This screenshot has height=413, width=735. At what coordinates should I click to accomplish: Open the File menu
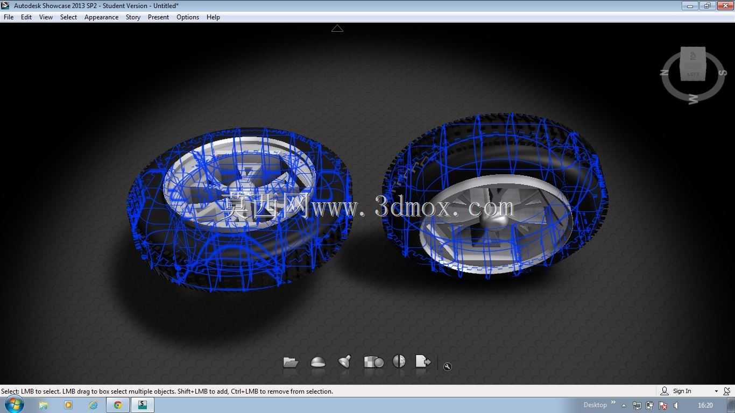[x=9, y=17]
